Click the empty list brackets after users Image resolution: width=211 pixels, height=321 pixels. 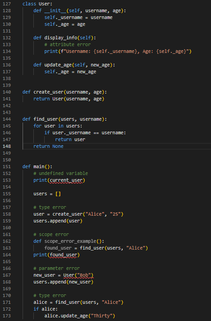pos(58,194)
